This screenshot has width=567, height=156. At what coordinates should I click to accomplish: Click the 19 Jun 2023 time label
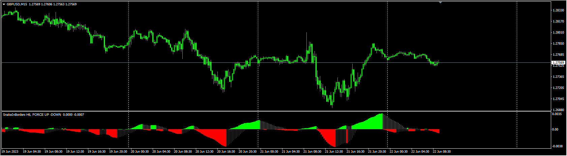(10, 152)
